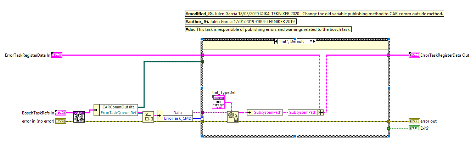Select the Data unbundle element
The image size is (476, 141).
[x=177, y=113]
